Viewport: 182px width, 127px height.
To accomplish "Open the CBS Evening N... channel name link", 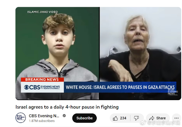I will 44,116.
